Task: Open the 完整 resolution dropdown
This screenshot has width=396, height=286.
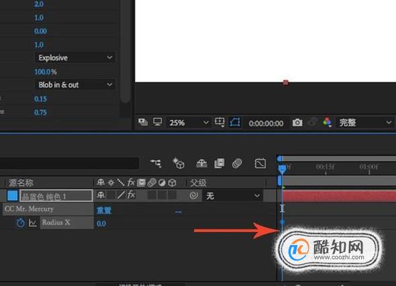Action: click(364, 123)
